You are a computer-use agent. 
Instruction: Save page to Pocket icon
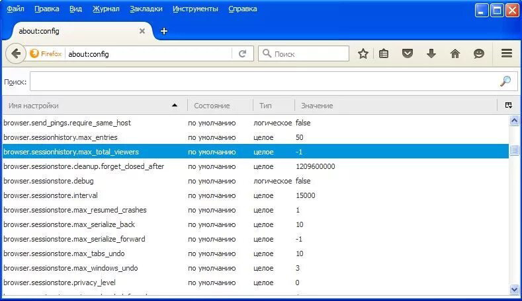408,53
